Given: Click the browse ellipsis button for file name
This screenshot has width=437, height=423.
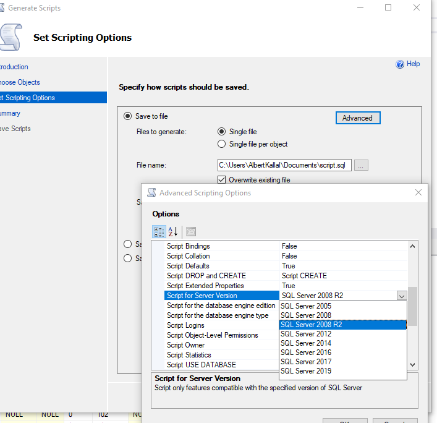Looking at the screenshot, I should click(361, 165).
